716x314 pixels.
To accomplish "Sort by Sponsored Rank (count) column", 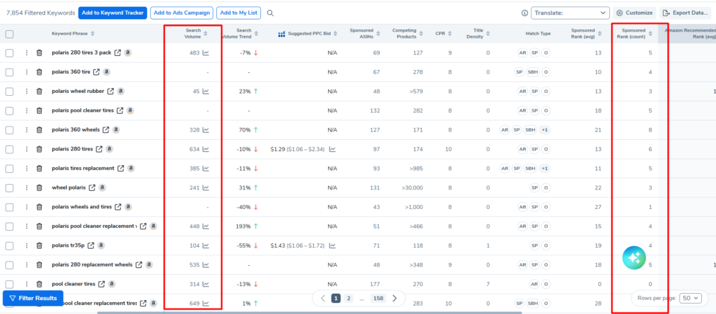I will pos(650,34).
